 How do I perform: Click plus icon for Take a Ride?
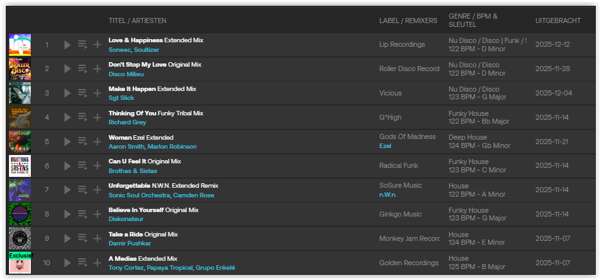(97, 240)
